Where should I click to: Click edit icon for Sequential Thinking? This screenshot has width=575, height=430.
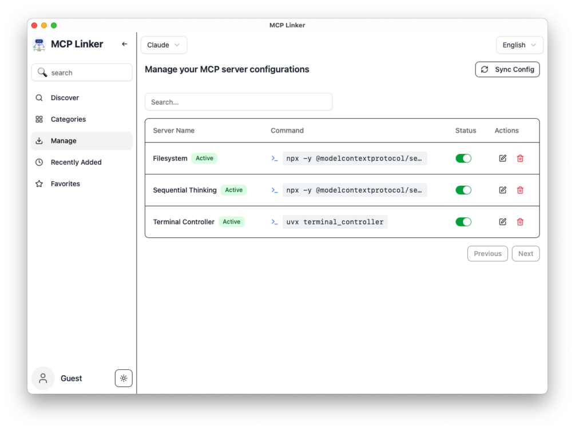502,190
